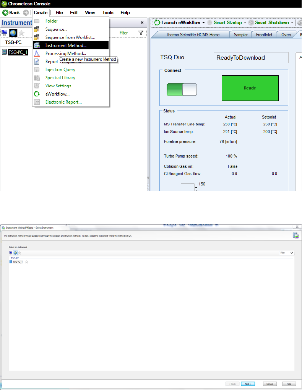
Task: Click the Sequence... menu icon
Action: coord(37,29)
